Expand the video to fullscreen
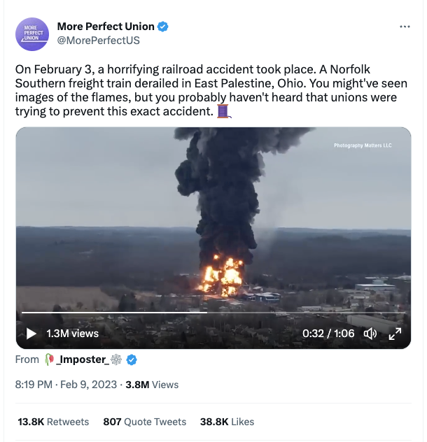Screen dimensions: 427x442 [x=395, y=334]
